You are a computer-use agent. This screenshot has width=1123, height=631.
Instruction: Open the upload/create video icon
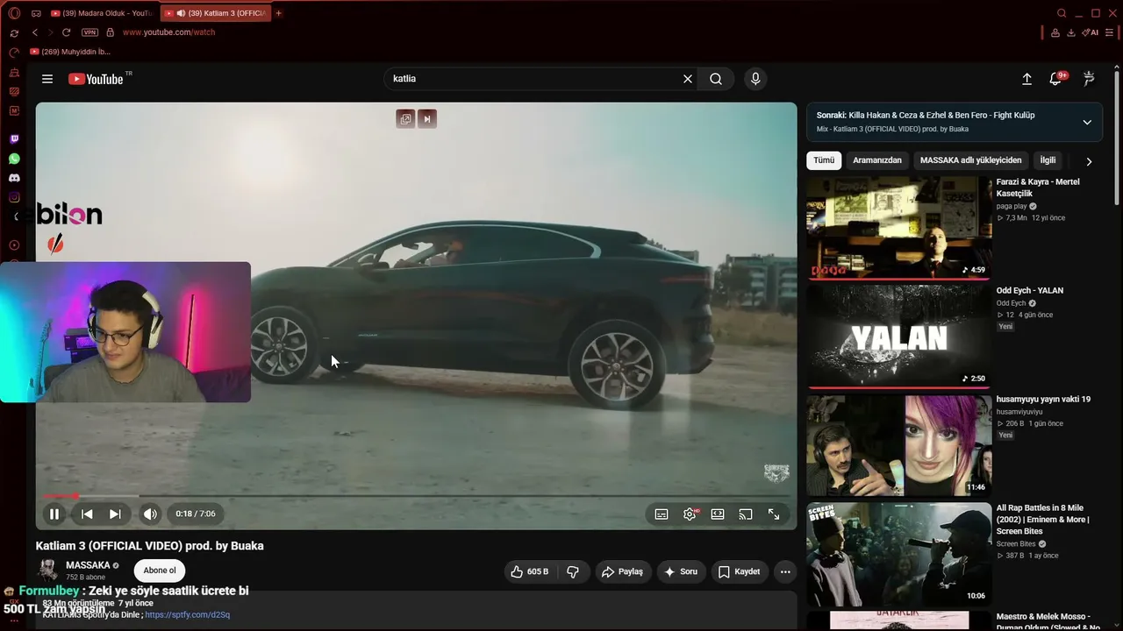pyautogui.click(x=1026, y=79)
